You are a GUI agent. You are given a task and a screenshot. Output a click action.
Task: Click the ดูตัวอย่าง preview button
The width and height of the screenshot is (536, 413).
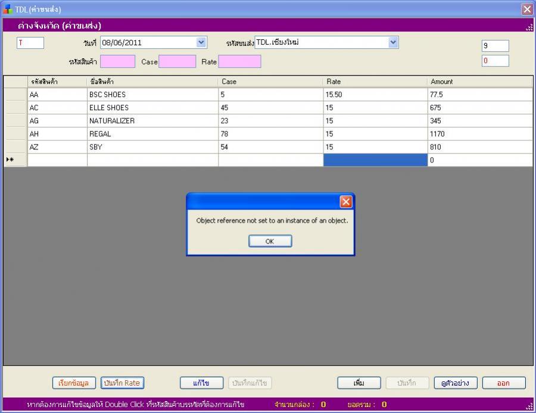(455, 383)
